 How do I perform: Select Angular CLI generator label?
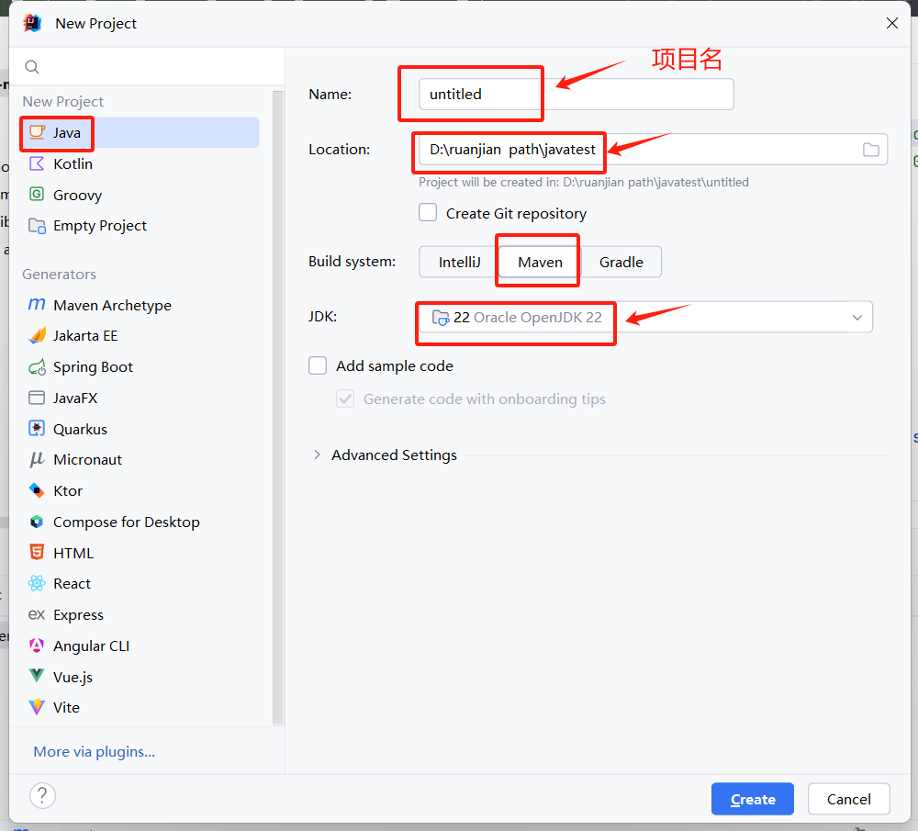(x=91, y=646)
